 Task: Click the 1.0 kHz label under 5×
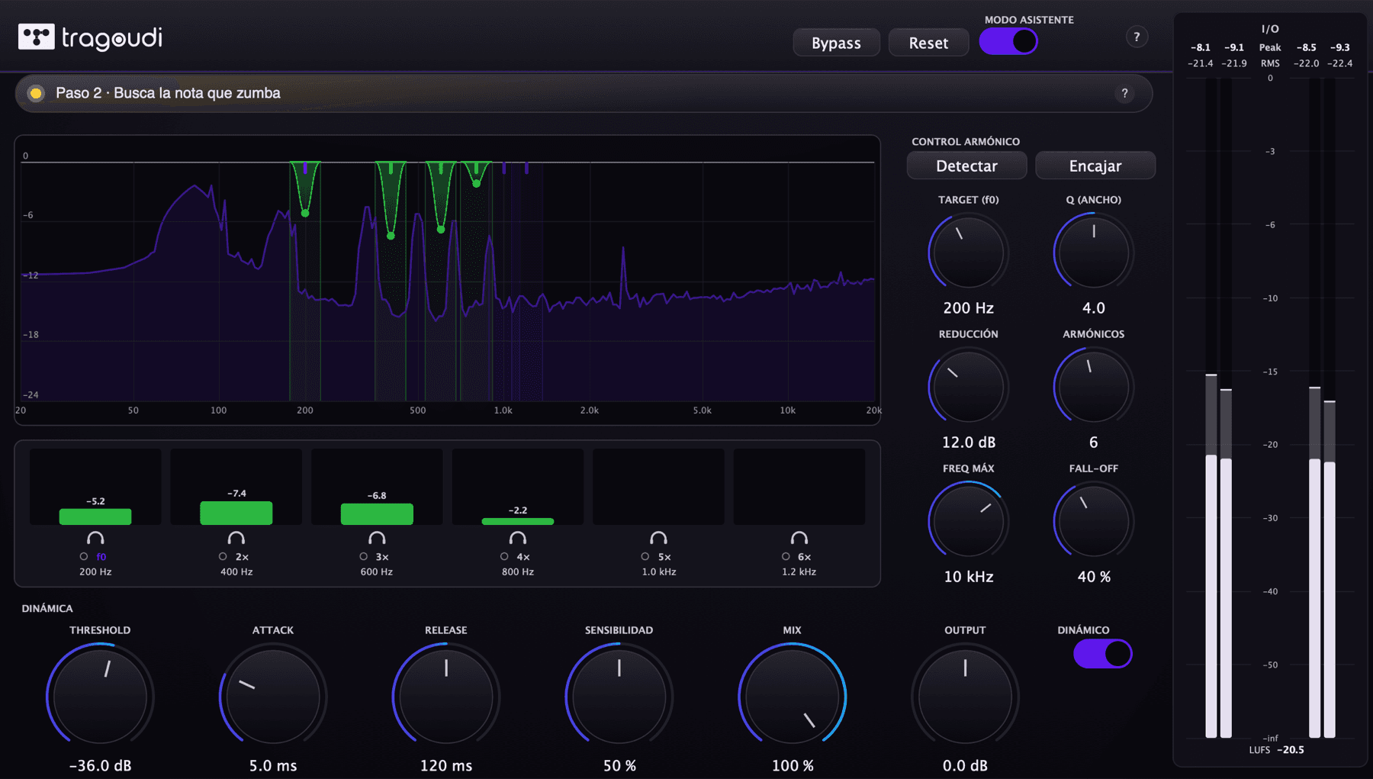658,571
